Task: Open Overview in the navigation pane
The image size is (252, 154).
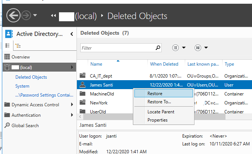Action: 21,57
